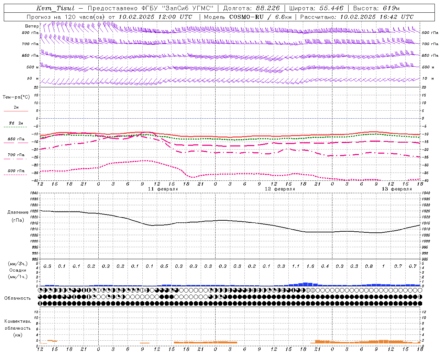Screen dimensions: 440x352
Task: Click 'Прогноз на 120 часа(ов)' forecast text
Action: click(x=66, y=17)
